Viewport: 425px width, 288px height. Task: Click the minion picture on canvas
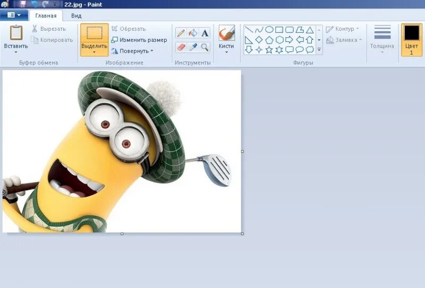point(122,151)
